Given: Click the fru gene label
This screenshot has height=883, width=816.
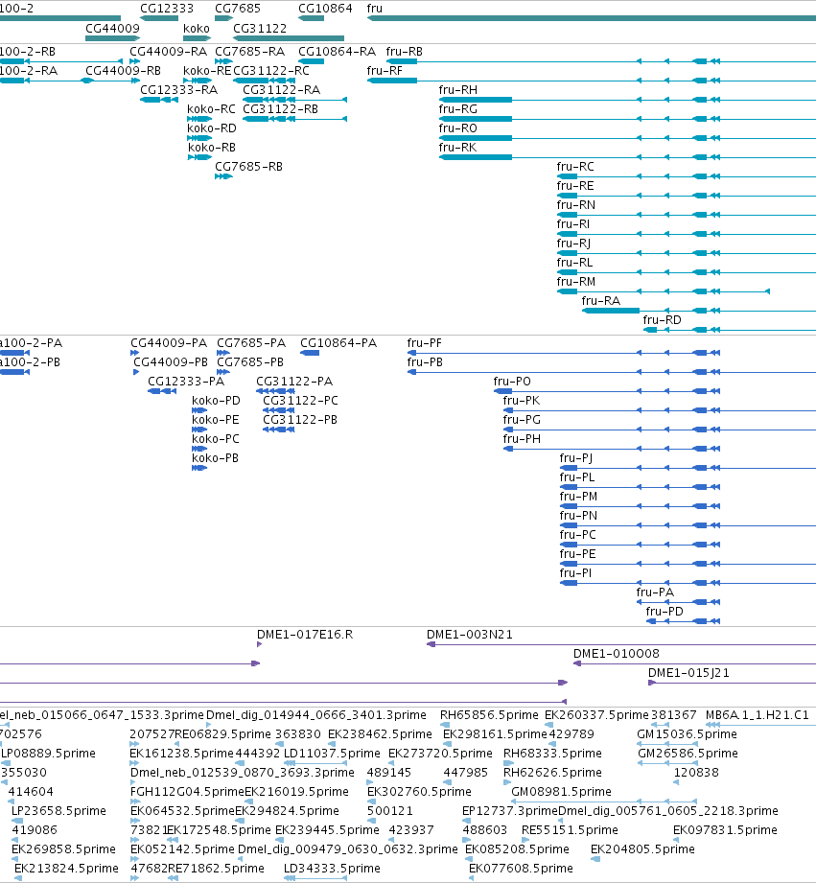Looking at the screenshot, I should (x=375, y=9).
